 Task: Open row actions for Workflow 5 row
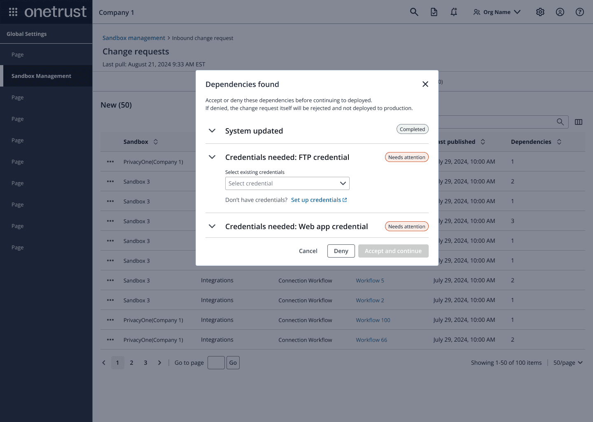point(110,280)
